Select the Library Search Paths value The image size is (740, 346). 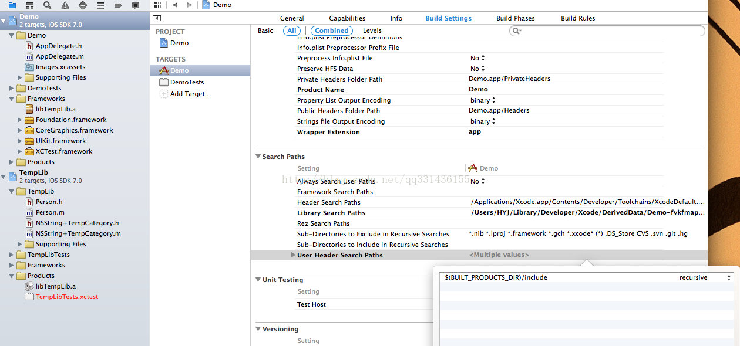click(587, 213)
